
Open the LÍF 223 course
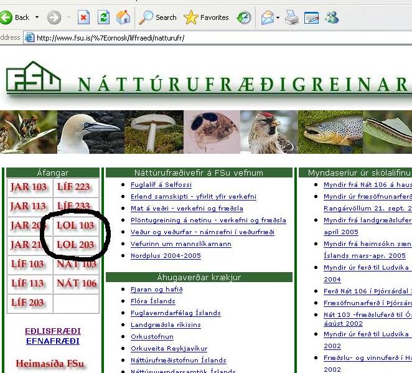click(x=73, y=187)
